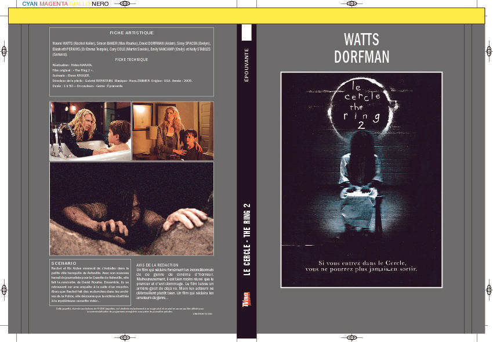Click the line 'Si vous entrez dans le Cercle,'
493x342 pixels.
(362, 262)
